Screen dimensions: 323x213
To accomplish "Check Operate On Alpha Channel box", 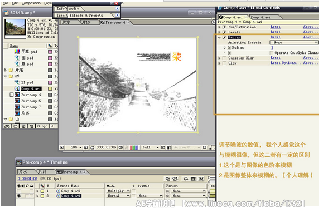I will coord(272,53).
